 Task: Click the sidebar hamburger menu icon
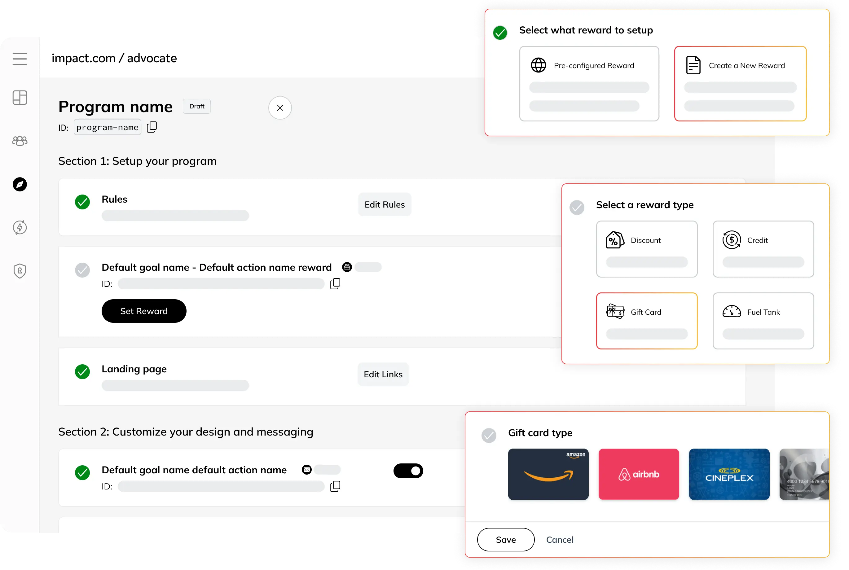[x=20, y=58]
